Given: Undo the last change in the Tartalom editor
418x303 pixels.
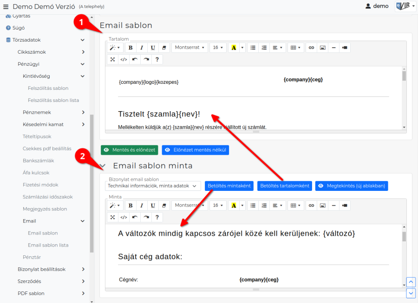Looking at the screenshot, I should [x=133, y=59].
